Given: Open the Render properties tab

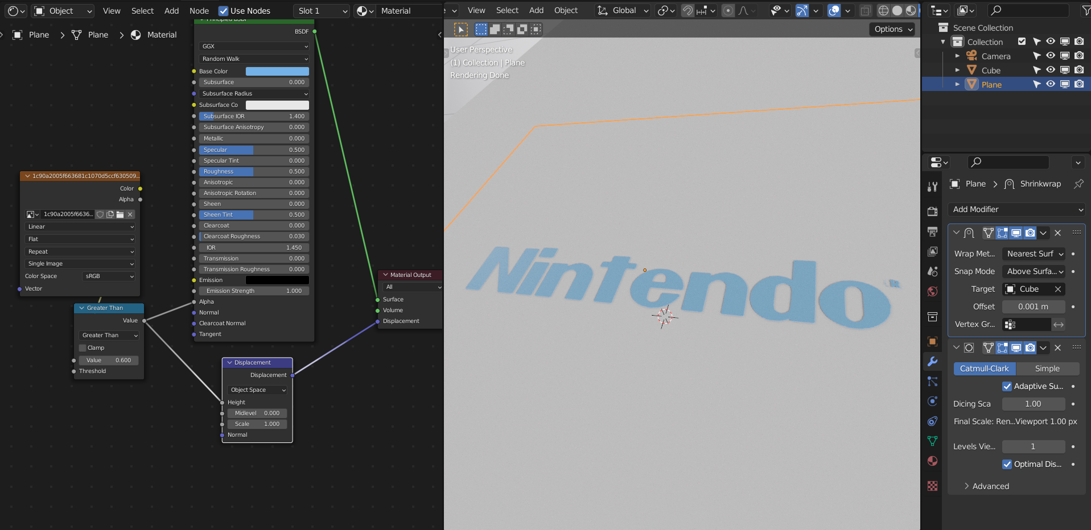Looking at the screenshot, I should pyautogui.click(x=932, y=212).
